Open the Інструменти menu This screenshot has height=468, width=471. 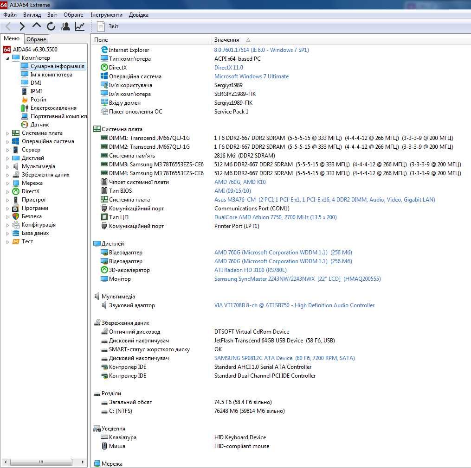(106, 15)
